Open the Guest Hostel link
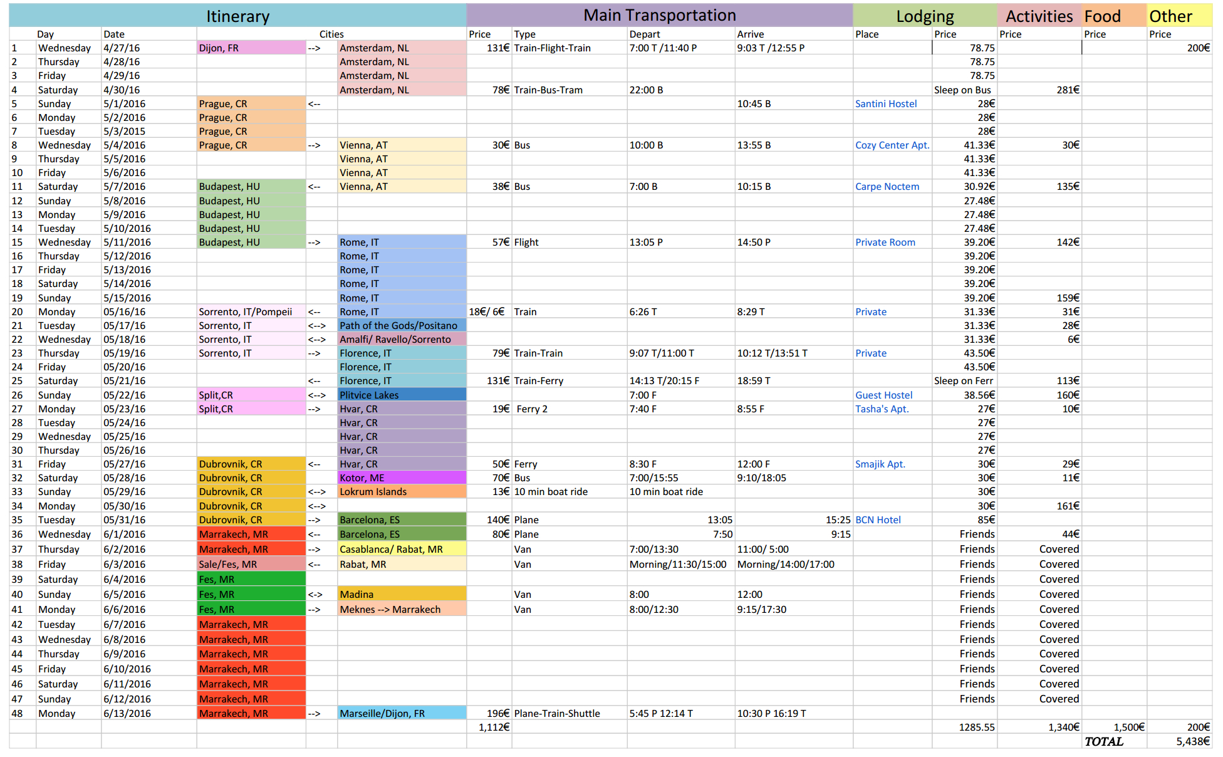1223x757 pixels. pos(883,395)
